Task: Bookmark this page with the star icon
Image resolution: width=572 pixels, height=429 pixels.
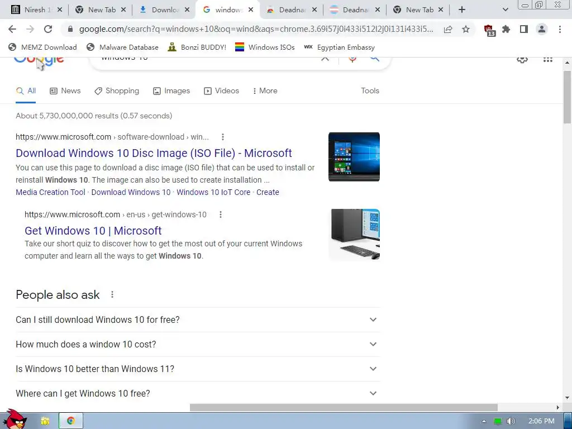Action: (x=466, y=29)
